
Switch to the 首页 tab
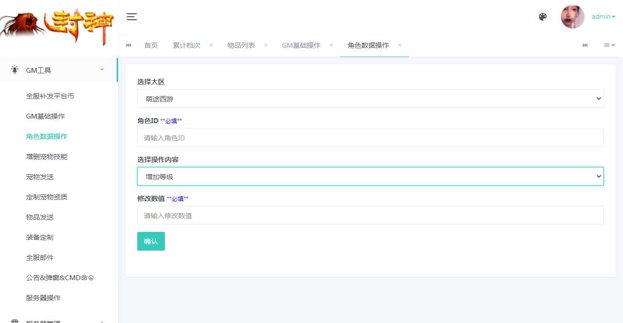pos(151,45)
